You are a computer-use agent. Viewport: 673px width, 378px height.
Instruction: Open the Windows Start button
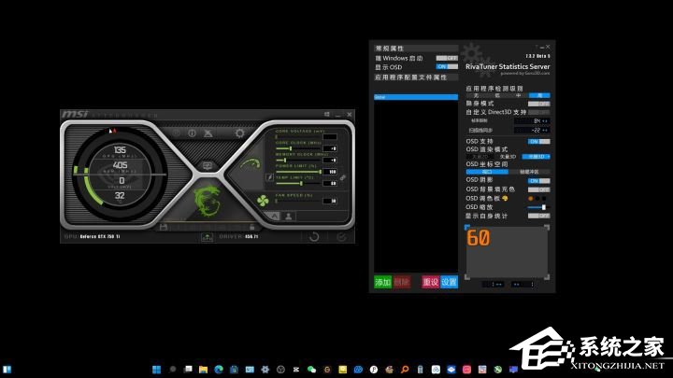(x=157, y=370)
